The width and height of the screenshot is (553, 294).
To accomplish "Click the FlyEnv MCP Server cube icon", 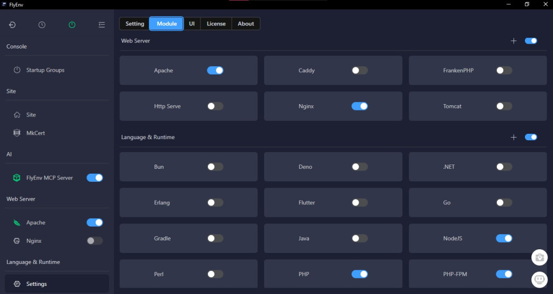I will [x=17, y=178].
